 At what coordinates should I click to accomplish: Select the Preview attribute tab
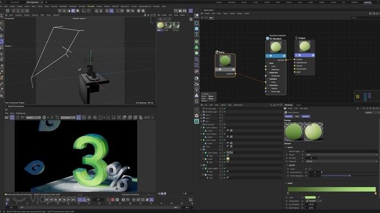(x=289, y=117)
